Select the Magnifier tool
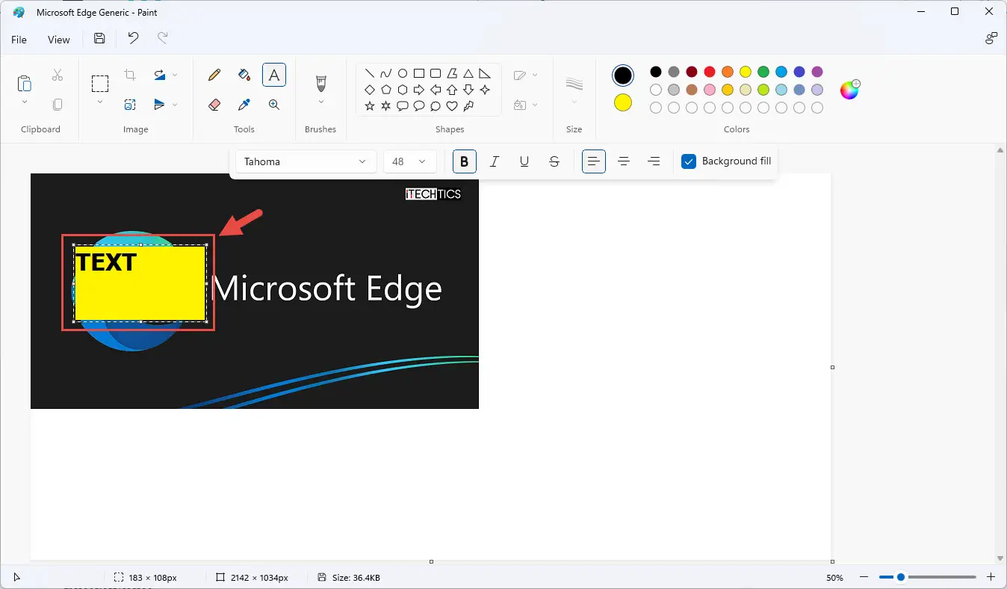 (274, 105)
